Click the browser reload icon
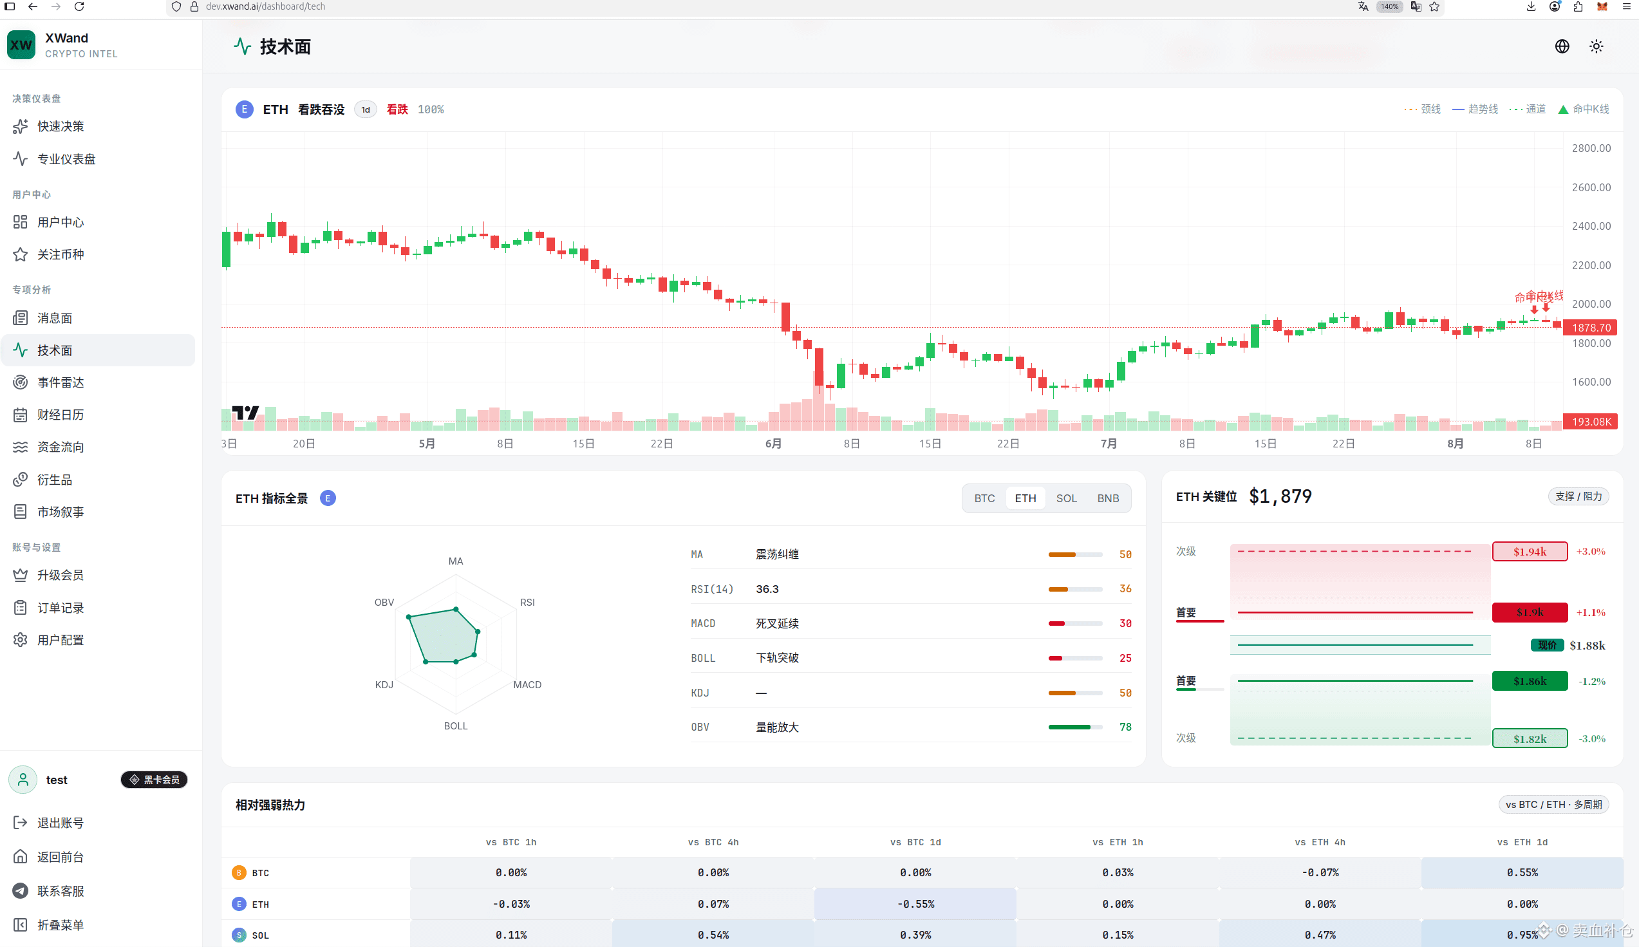The height and width of the screenshot is (947, 1639). tap(79, 6)
